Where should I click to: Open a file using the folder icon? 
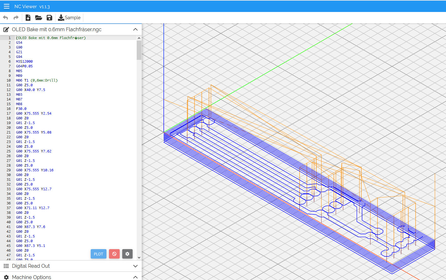[38, 18]
